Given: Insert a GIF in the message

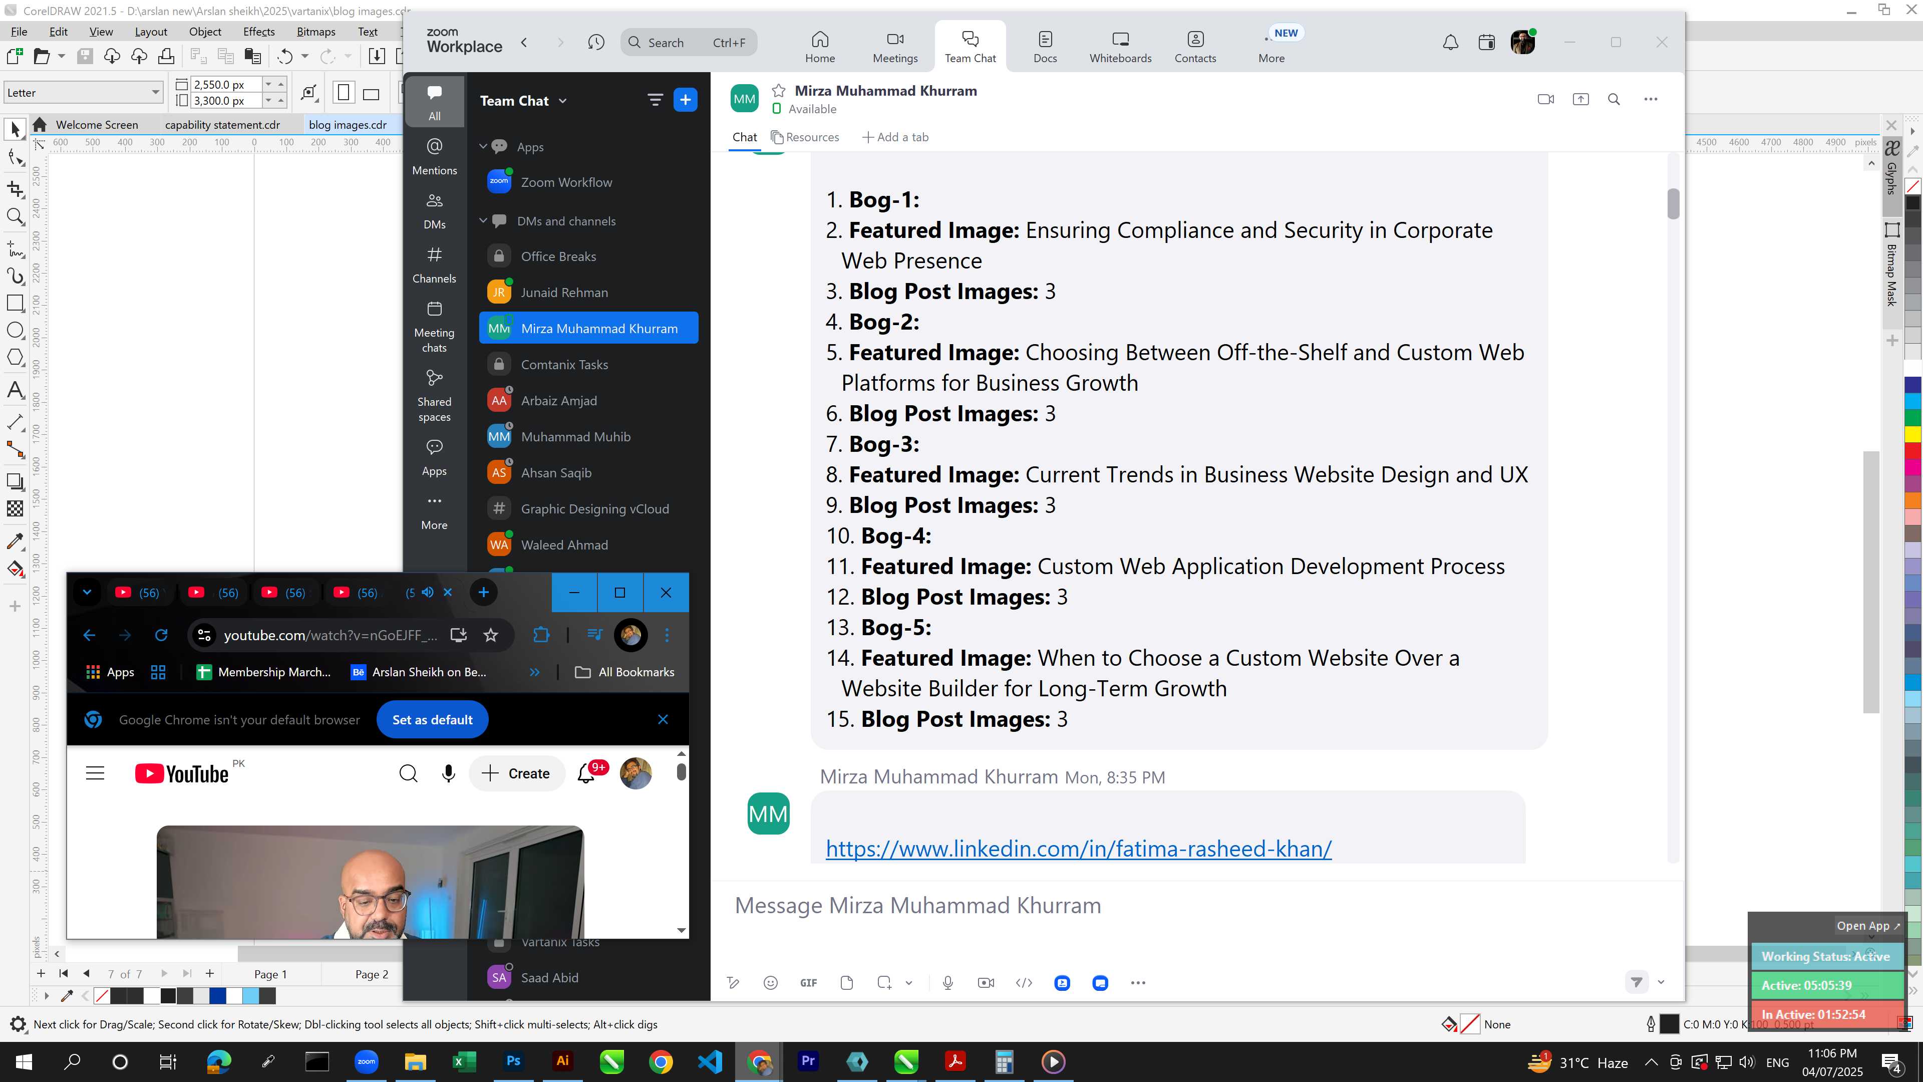Looking at the screenshot, I should (x=808, y=983).
